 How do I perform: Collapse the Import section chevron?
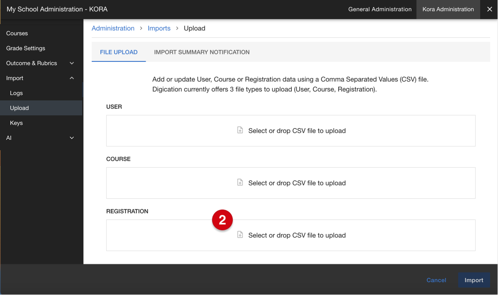pos(72,78)
